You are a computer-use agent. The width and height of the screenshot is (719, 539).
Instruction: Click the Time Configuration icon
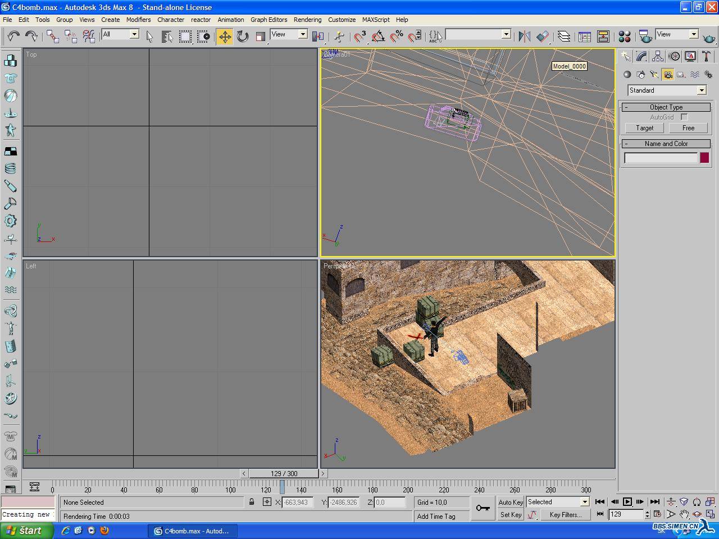(657, 514)
